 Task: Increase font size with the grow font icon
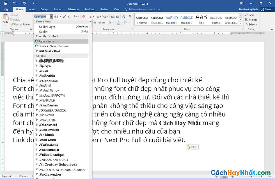click(64, 17)
